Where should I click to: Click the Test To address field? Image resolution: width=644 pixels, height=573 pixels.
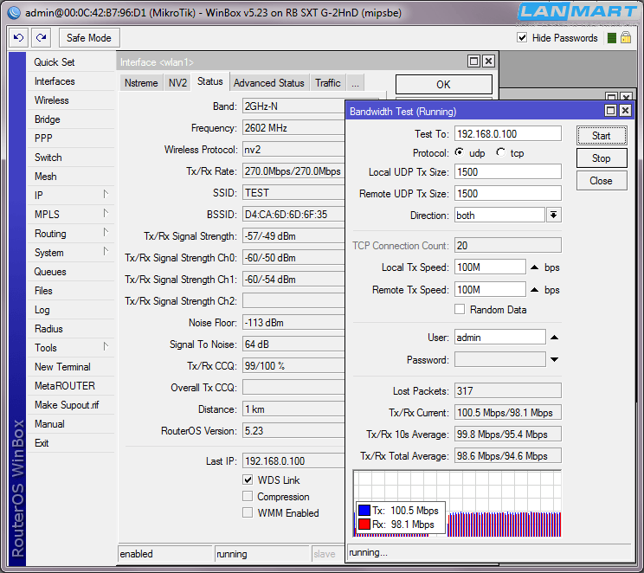(507, 133)
